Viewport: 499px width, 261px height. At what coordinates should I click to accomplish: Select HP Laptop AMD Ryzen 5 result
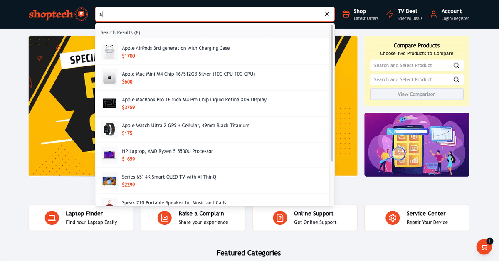point(212,155)
